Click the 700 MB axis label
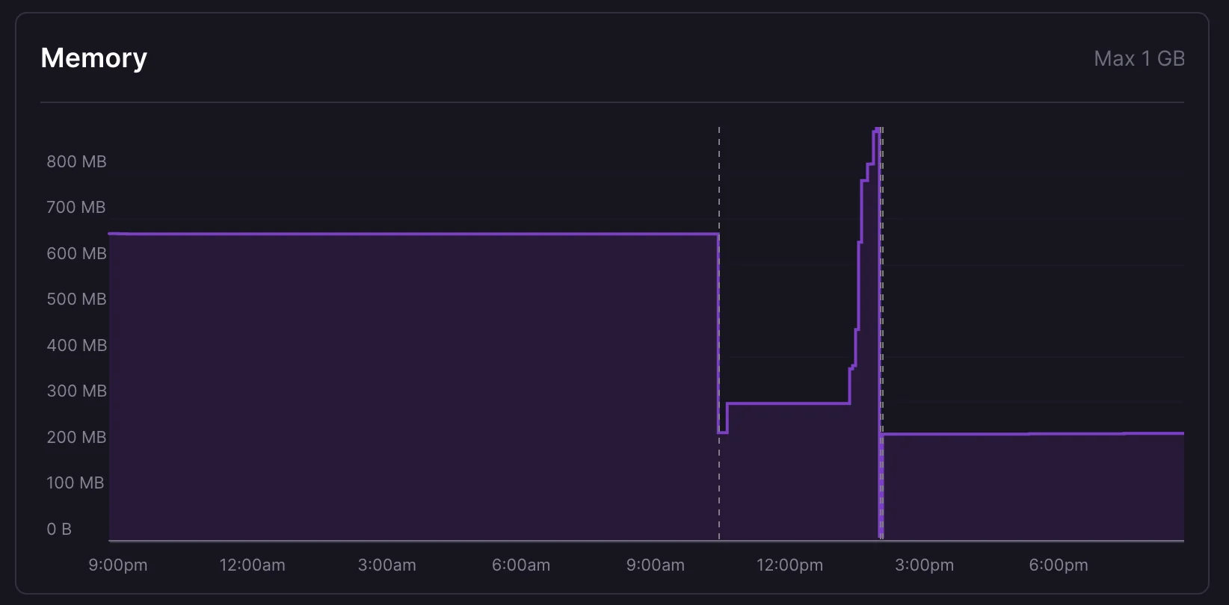The height and width of the screenshot is (605, 1229). point(76,207)
